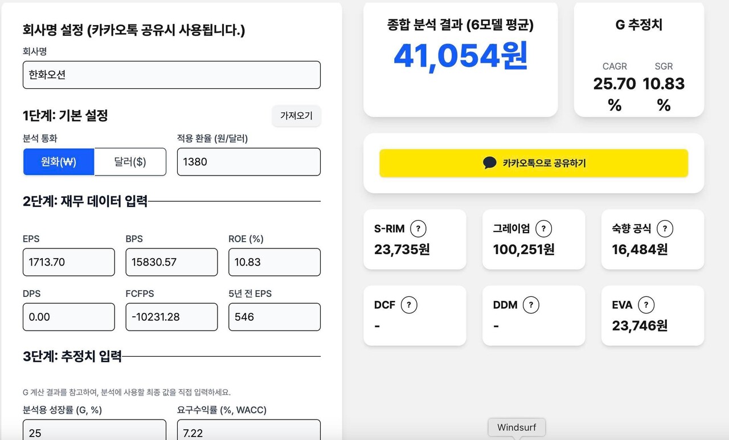Image resolution: width=729 pixels, height=440 pixels.
Task: Switch analysis currency to 달러($)
Action: pos(130,162)
